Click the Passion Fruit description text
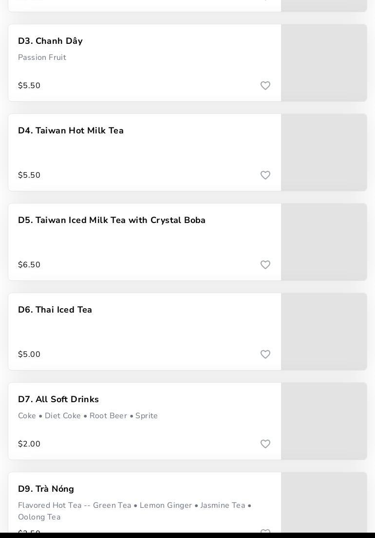 tap(42, 57)
